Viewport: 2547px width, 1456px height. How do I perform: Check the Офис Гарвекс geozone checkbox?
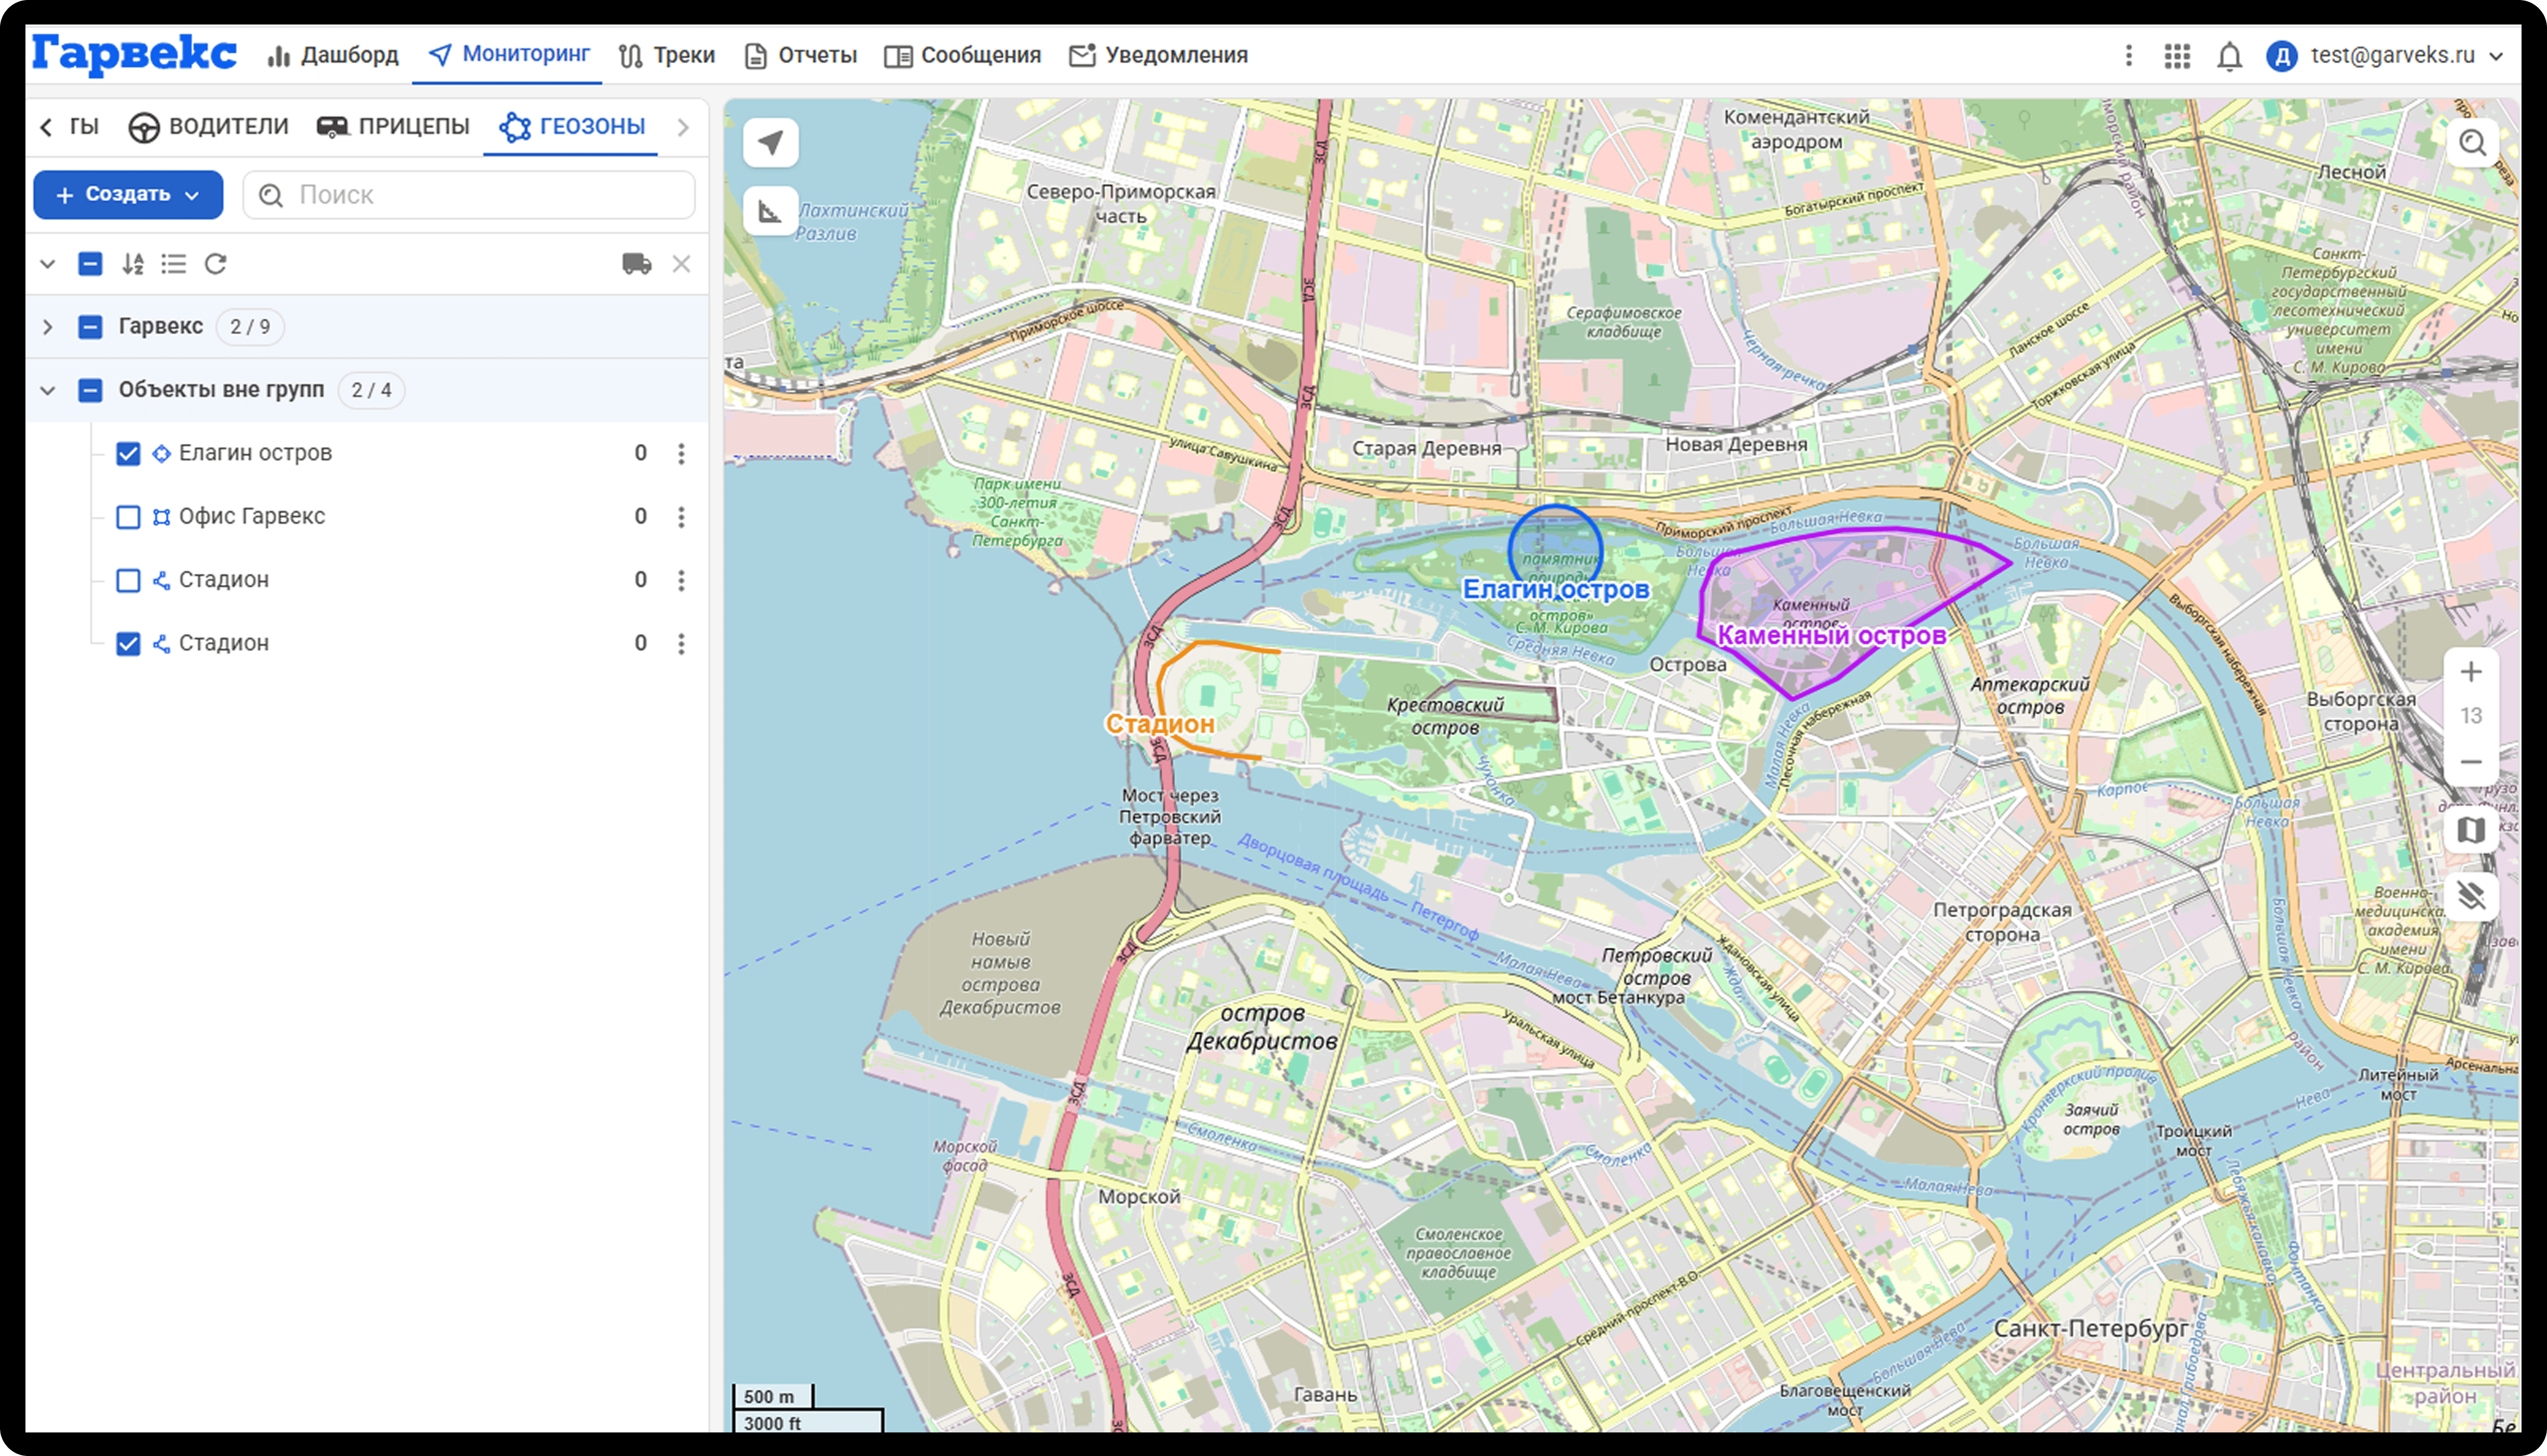click(128, 517)
